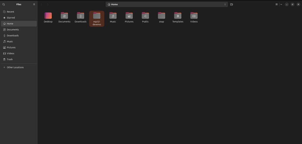This screenshot has height=144, width=302.
Task: Select the Pictures folder in grid
Action: click(129, 18)
